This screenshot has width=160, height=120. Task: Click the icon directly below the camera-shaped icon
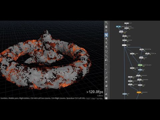coord(106,56)
